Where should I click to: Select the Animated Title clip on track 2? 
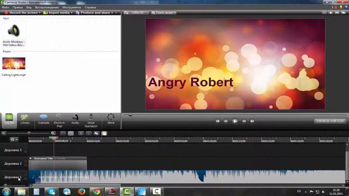click(58, 163)
